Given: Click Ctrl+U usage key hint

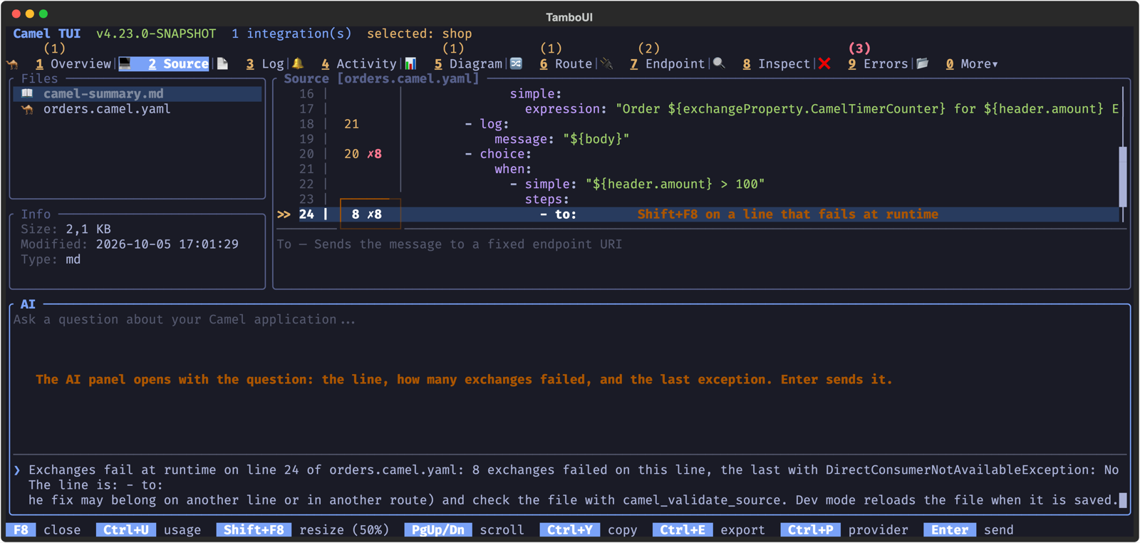Looking at the screenshot, I should coord(148,530).
